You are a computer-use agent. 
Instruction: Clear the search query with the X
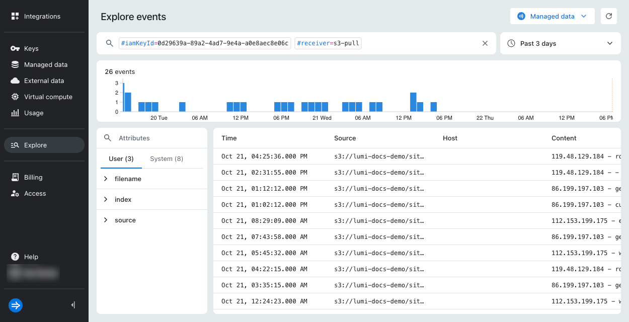[x=485, y=43]
